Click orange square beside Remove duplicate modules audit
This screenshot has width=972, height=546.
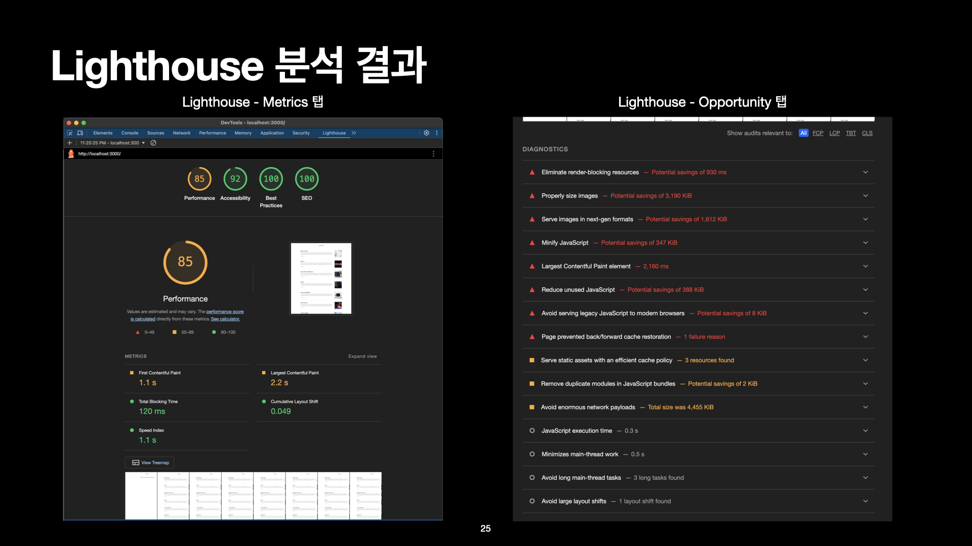coord(532,384)
